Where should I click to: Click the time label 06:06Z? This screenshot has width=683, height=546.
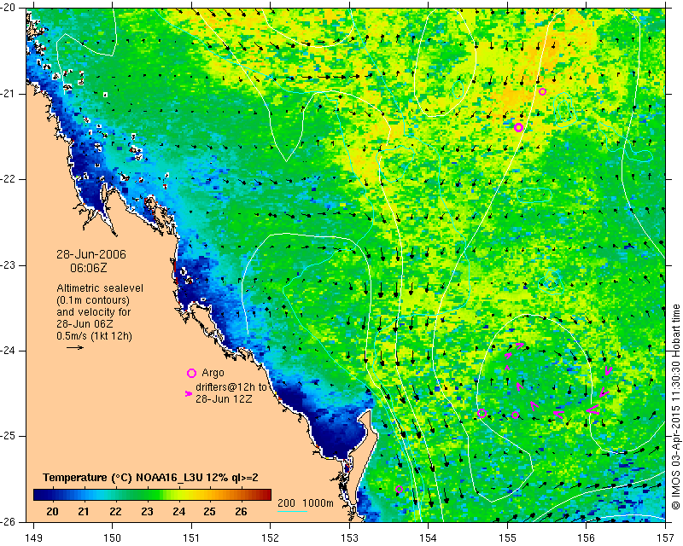(89, 268)
